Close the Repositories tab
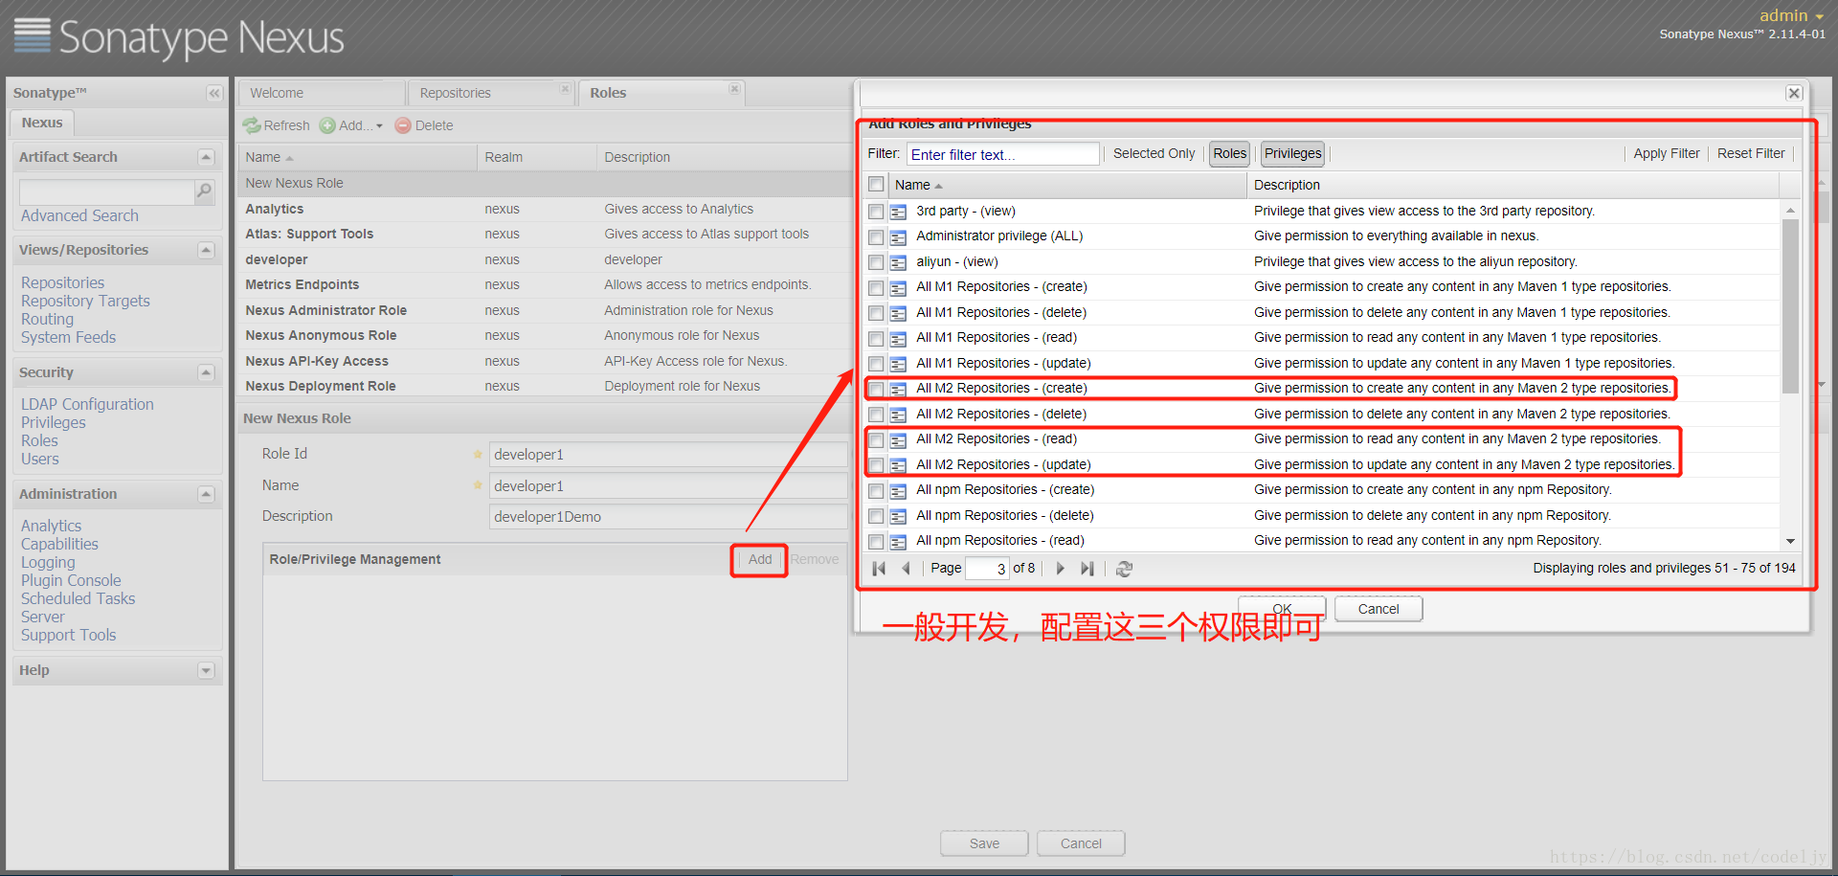1838x876 pixels. [565, 88]
